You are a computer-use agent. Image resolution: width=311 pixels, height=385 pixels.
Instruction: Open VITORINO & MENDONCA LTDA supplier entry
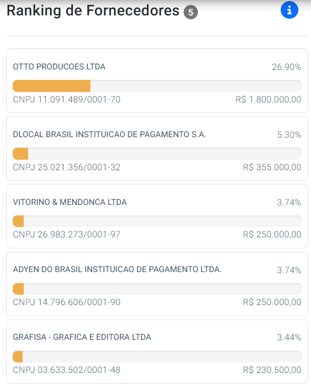70,202
